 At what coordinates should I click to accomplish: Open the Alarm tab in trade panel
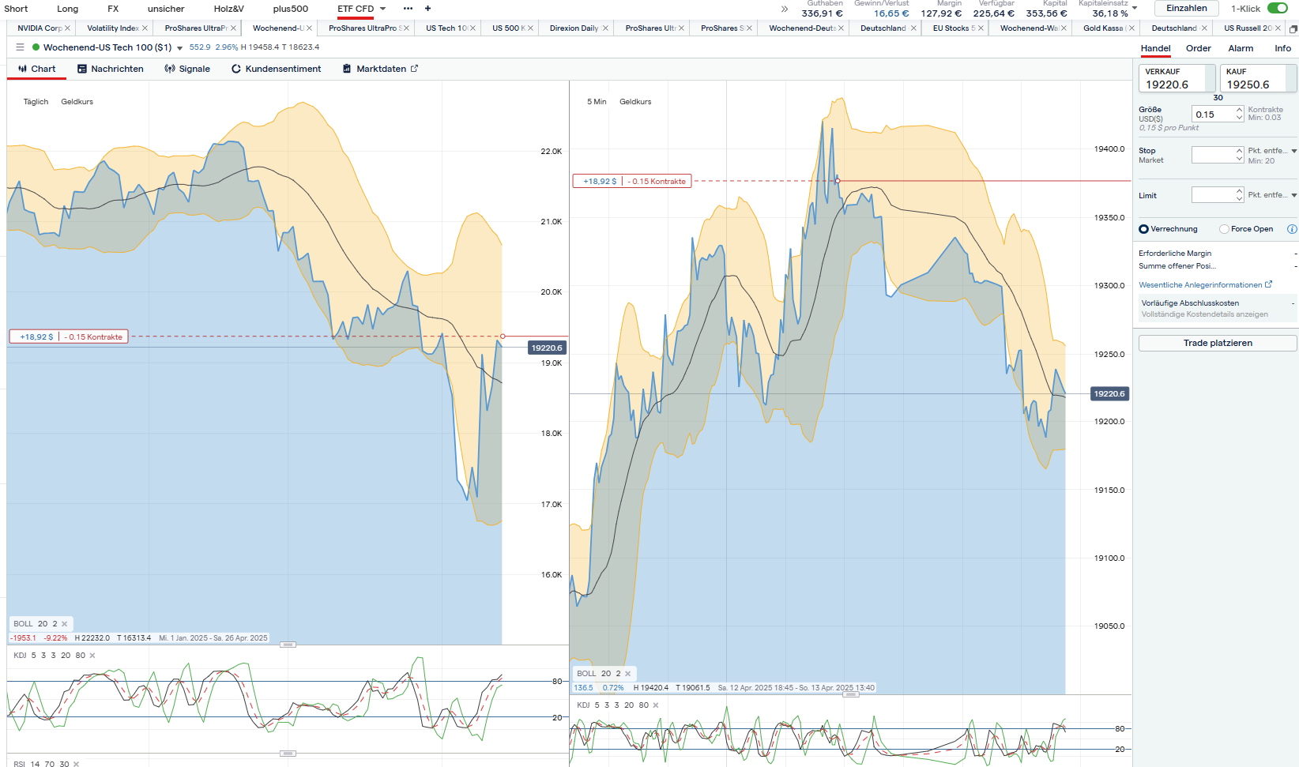1241,48
